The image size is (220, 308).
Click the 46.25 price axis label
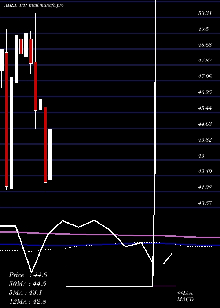tap(205, 92)
